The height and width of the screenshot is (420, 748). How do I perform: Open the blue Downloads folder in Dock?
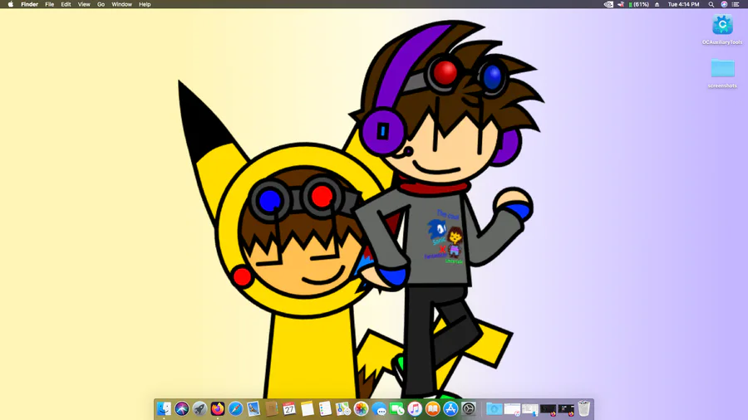point(494,408)
